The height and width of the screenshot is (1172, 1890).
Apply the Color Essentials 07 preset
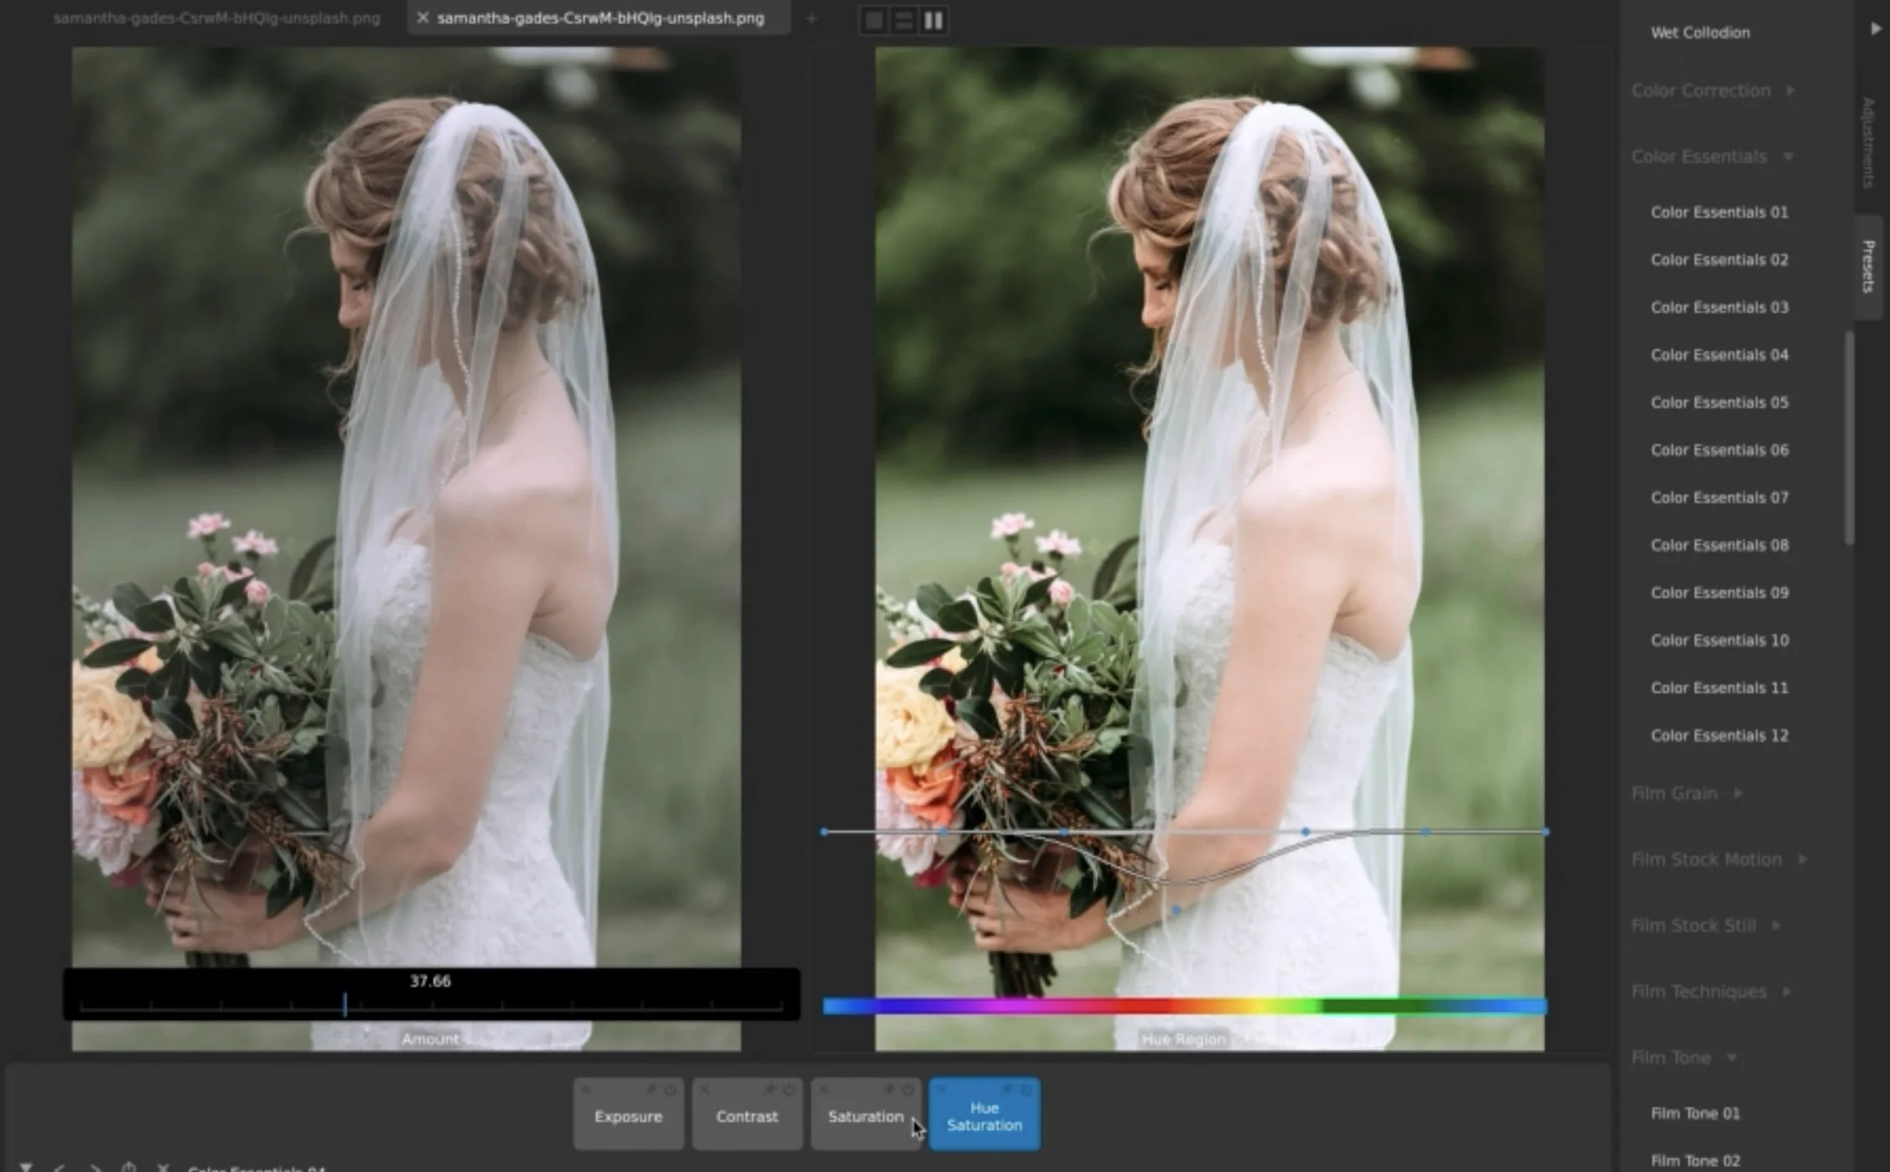pyautogui.click(x=1719, y=498)
